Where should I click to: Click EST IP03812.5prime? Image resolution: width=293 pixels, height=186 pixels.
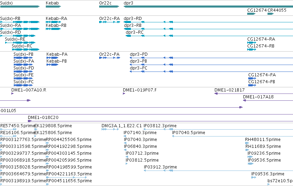pyautogui.click(x=127, y=164)
